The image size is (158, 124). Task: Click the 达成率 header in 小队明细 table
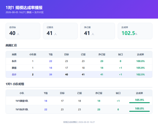point(139,93)
